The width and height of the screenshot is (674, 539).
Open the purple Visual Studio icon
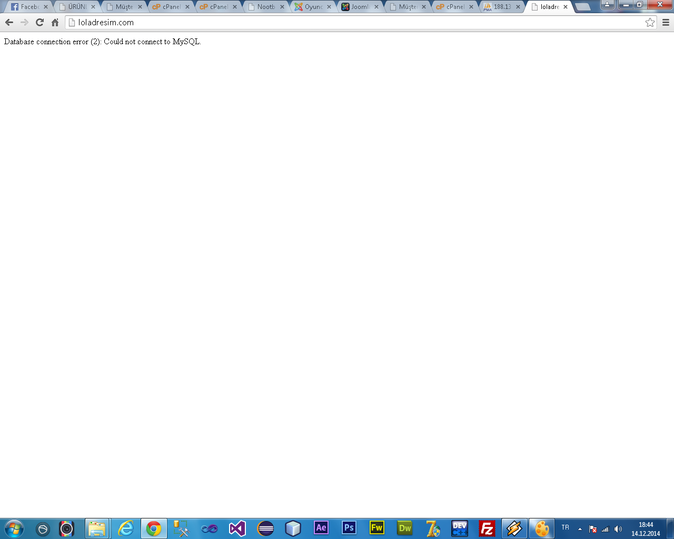click(x=237, y=528)
